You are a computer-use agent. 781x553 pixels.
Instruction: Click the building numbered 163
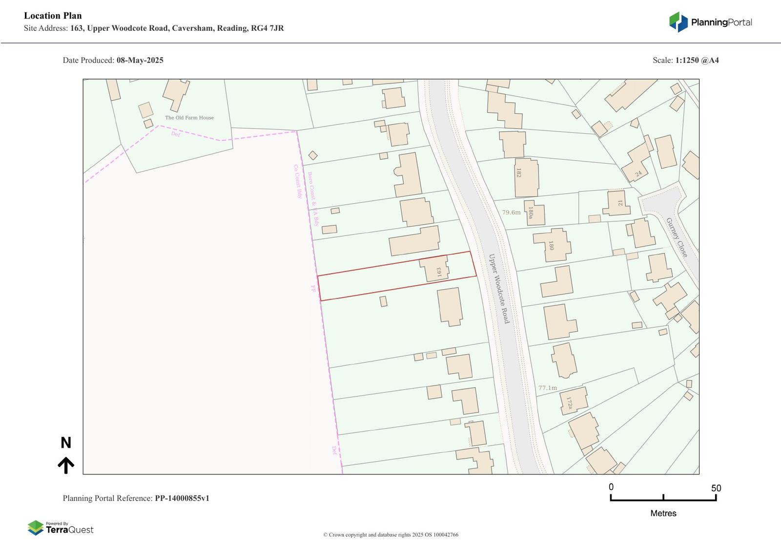(x=435, y=269)
